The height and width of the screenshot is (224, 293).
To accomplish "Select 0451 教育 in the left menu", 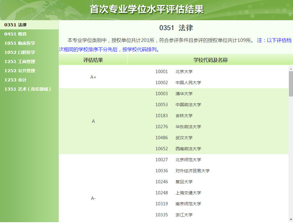I will click(16, 34).
